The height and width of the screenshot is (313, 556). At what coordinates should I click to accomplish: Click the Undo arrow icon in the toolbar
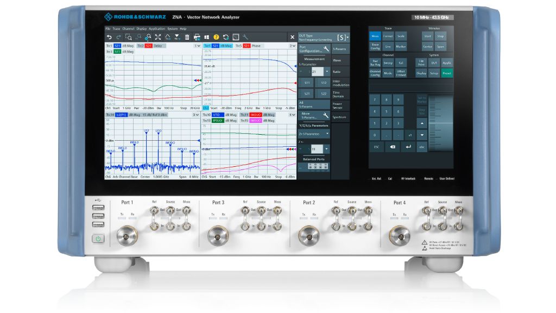click(109, 37)
